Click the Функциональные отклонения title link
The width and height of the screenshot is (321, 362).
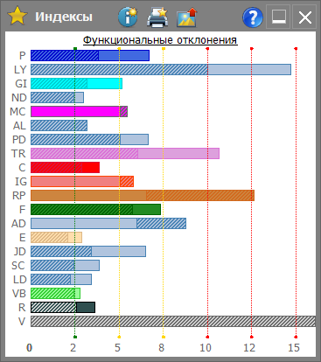160,39
